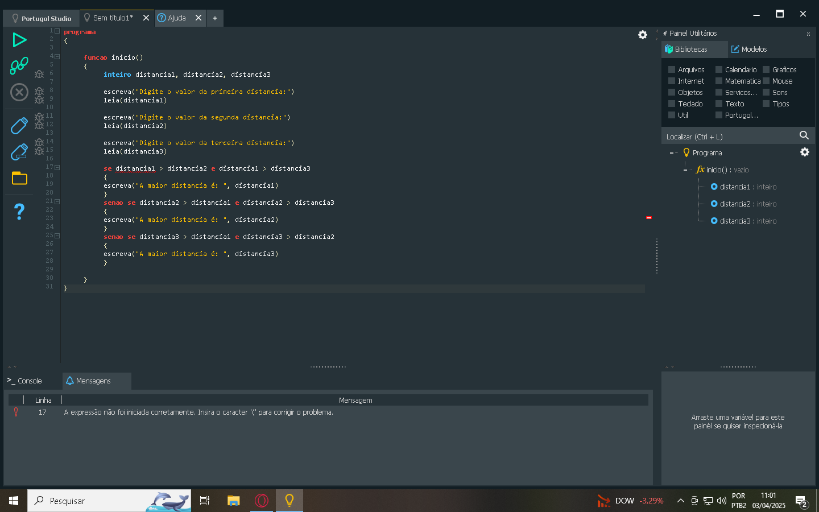Open Opera browser from taskbar
Viewport: 819px width, 512px height.
(262, 501)
